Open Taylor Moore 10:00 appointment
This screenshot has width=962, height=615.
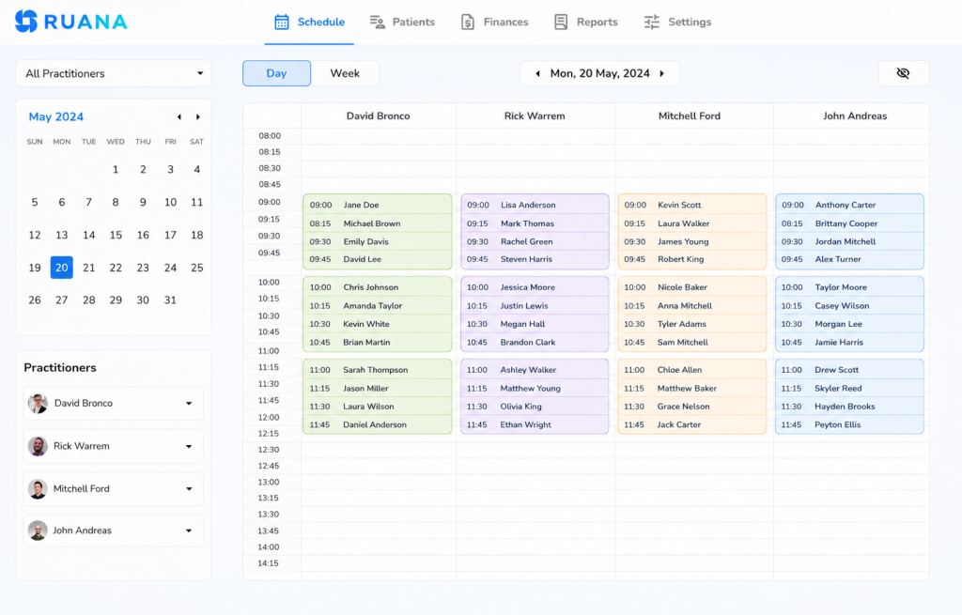pyautogui.click(x=849, y=287)
